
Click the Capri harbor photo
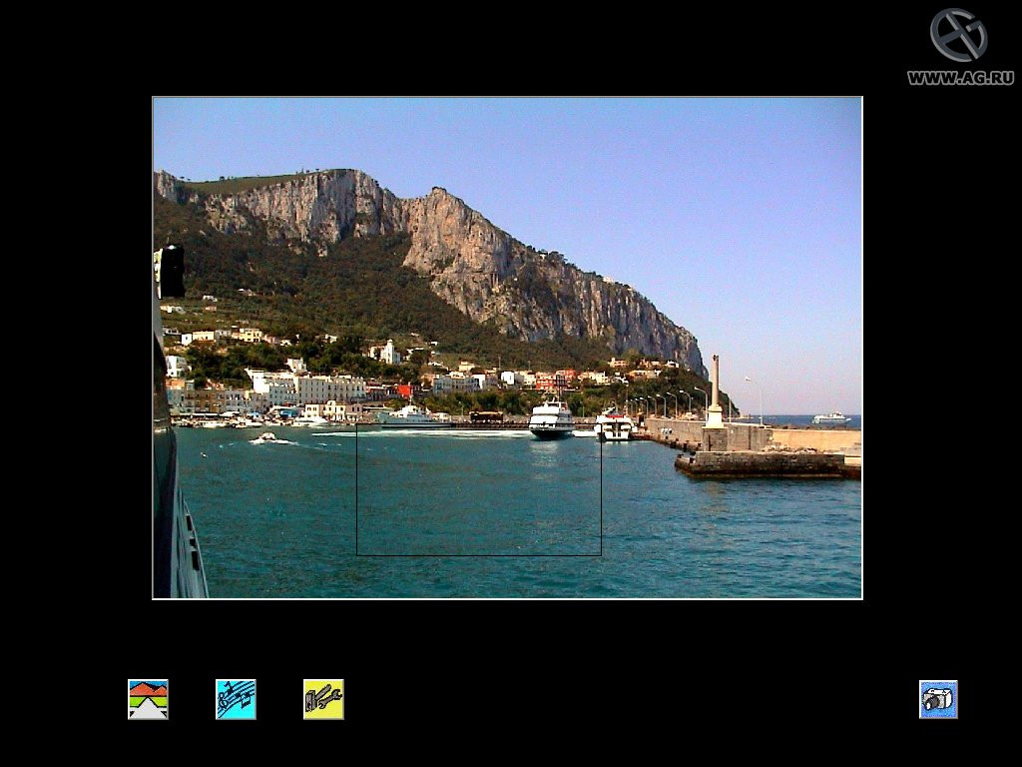coord(507,348)
